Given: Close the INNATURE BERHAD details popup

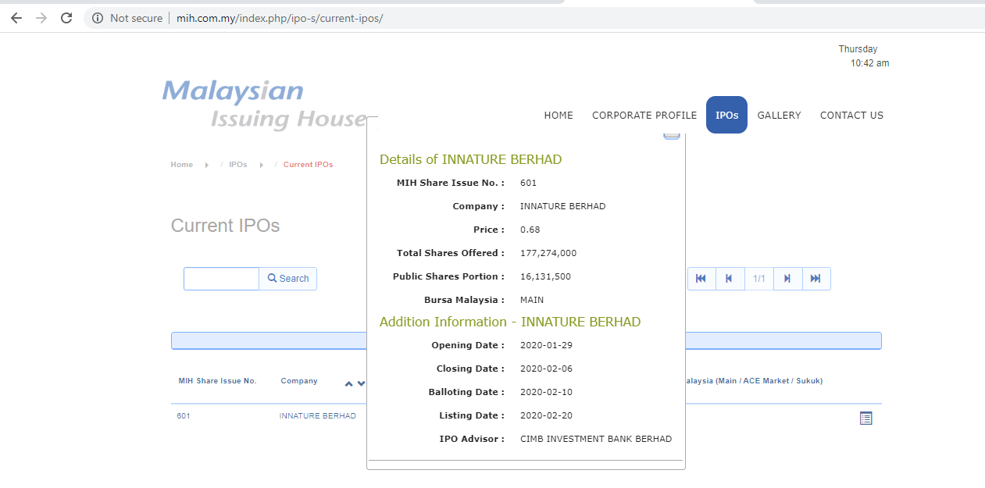Looking at the screenshot, I should pos(671,135).
